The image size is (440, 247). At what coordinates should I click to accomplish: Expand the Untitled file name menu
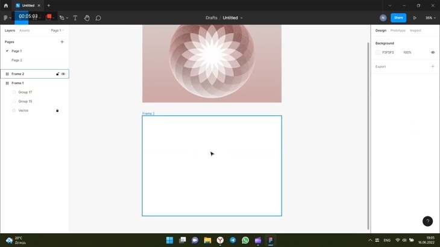pos(242,18)
